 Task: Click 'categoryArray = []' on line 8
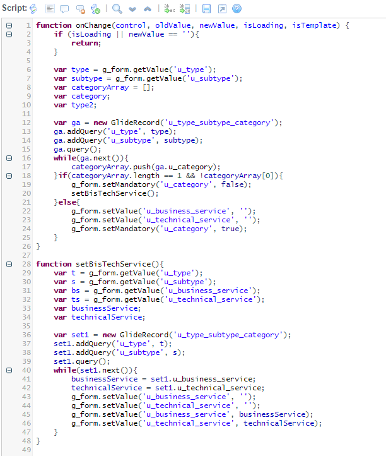point(111,88)
